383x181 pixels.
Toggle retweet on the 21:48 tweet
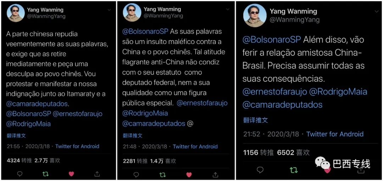tap(162, 175)
